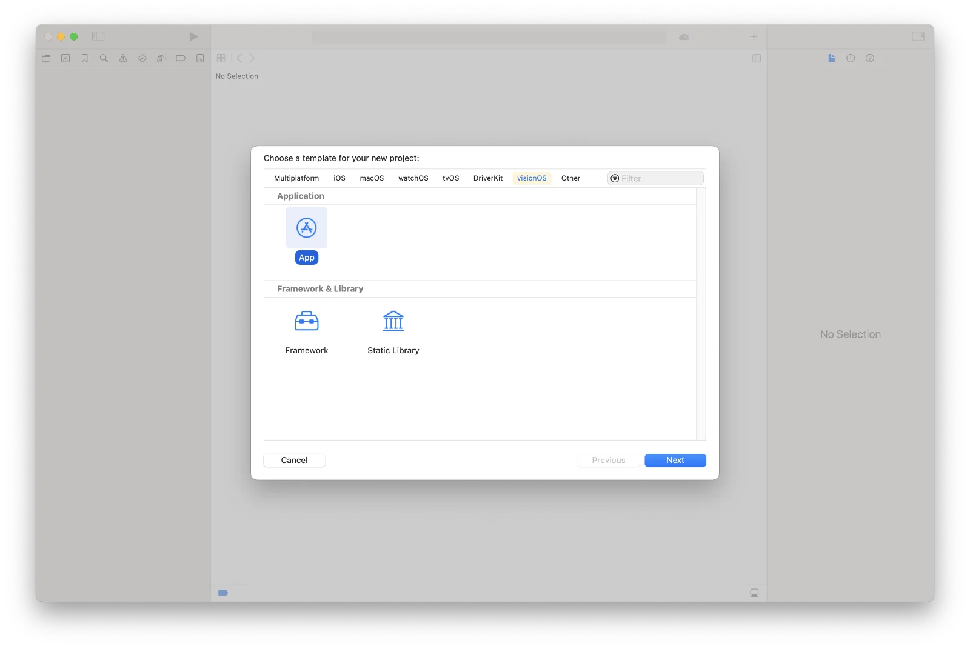
Task: Click the App label under the icon
Action: [x=307, y=258]
